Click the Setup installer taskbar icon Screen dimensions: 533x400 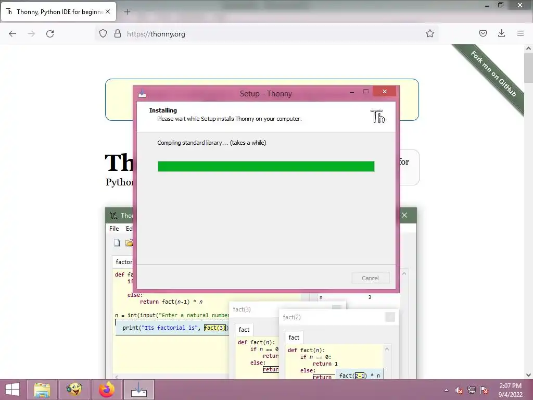click(x=138, y=390)
